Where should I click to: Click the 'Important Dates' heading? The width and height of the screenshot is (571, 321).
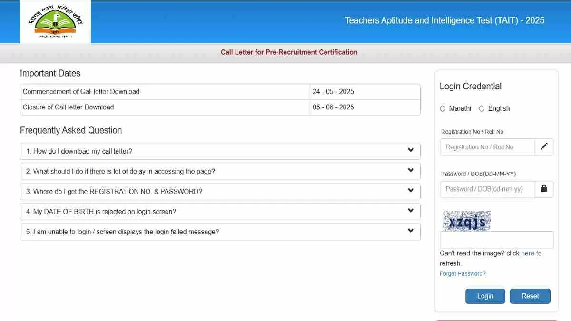tap(50, 73)
